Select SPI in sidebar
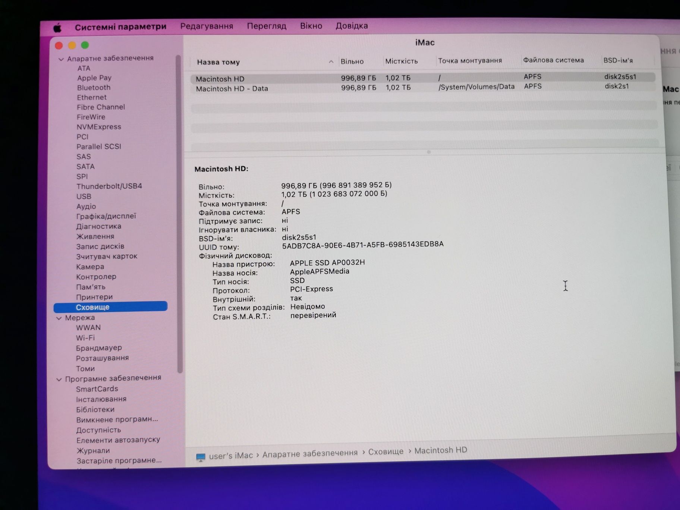Viewport: 680px width, 510px height. pyautogui.click(x=82, y=176)
